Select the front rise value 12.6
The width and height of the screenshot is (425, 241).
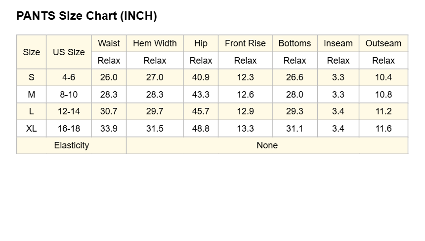pos(245,95)
